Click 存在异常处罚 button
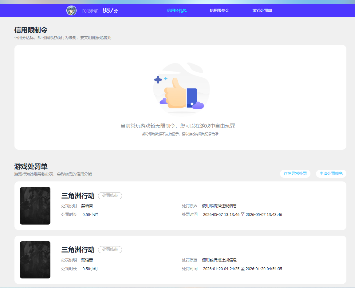 pyautogui.click(x=295, y=174)
